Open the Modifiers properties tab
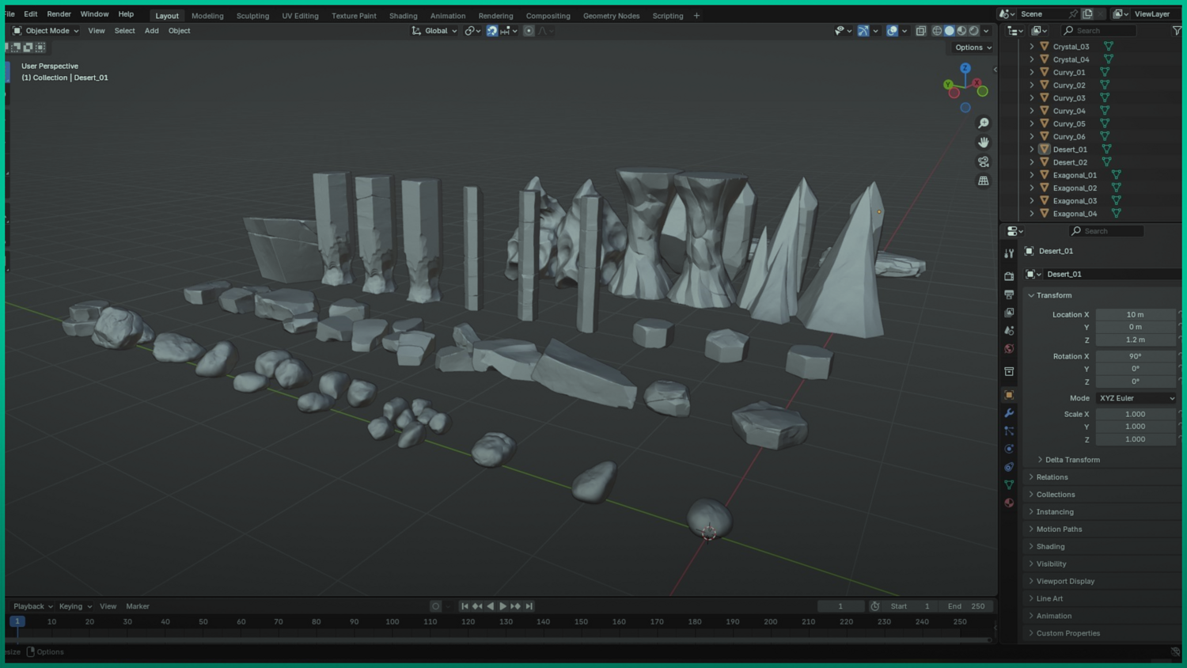Screen dimensions: 1187x668 [x=1009, y=413]
